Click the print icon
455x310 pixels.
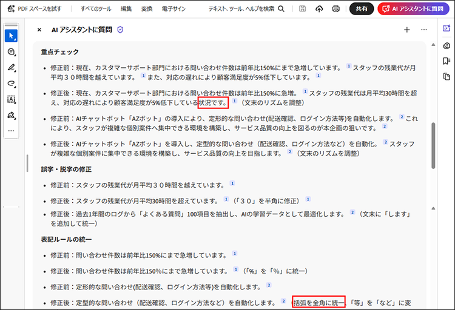pos(335,8)
